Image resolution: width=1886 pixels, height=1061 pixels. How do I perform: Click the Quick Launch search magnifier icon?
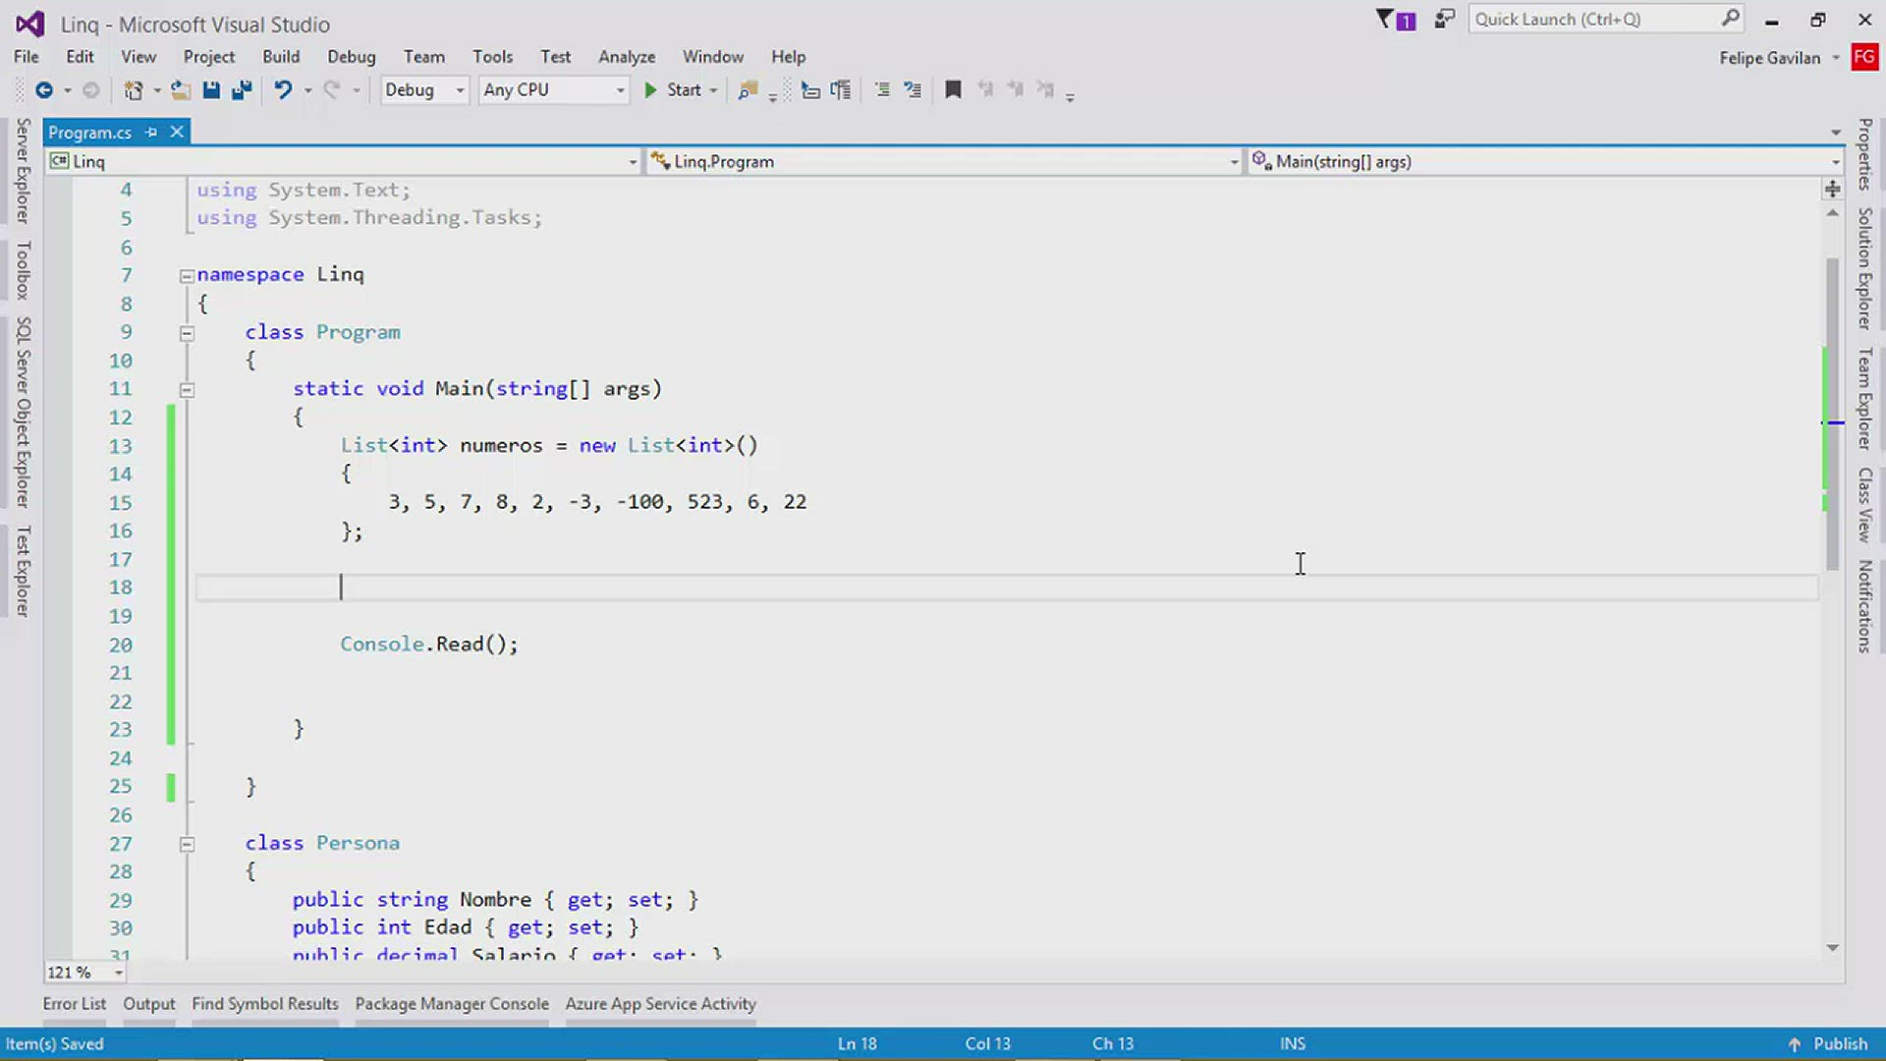pos(1731,19)
